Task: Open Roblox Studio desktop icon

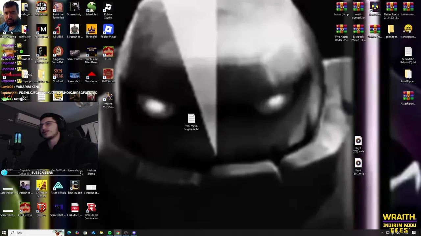Action: click(x=108, y=10)
